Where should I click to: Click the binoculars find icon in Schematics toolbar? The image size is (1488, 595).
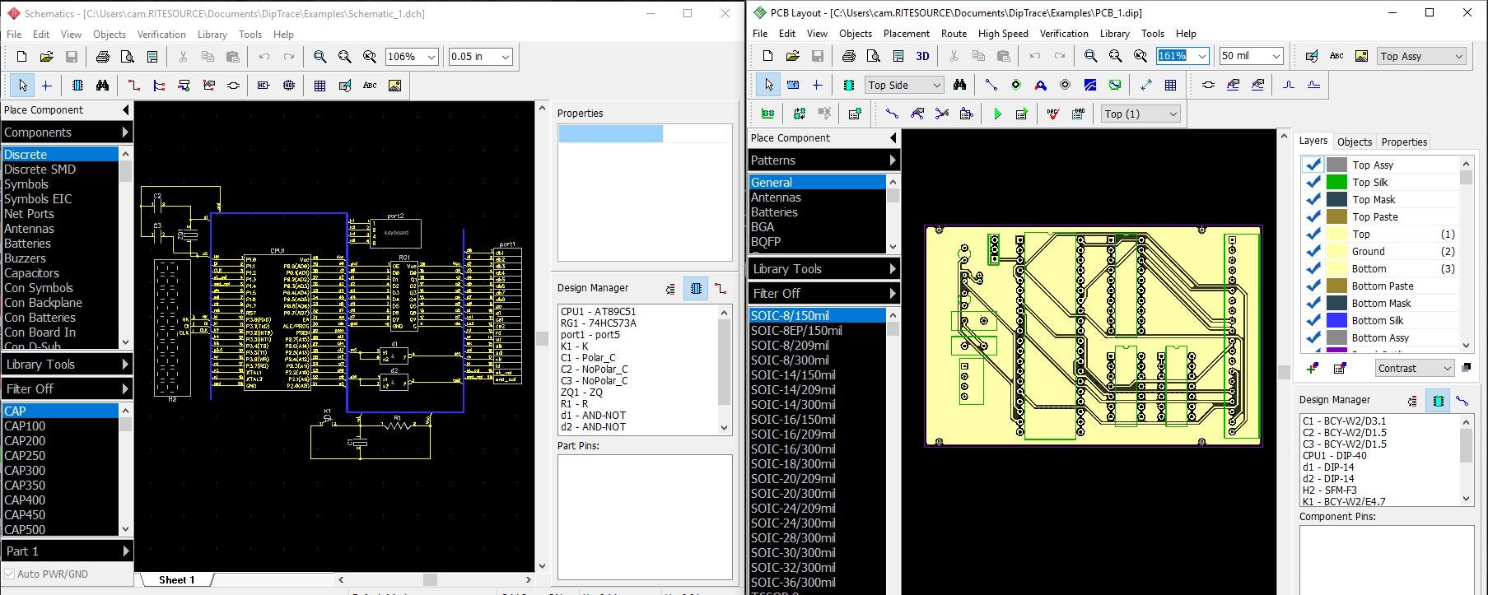tap(102, 86)
